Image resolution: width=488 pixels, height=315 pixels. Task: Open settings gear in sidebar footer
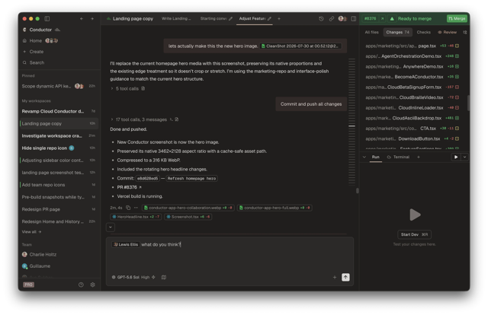(x=92, y=285)
